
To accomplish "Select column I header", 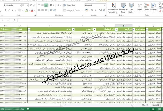I will 50,26.
